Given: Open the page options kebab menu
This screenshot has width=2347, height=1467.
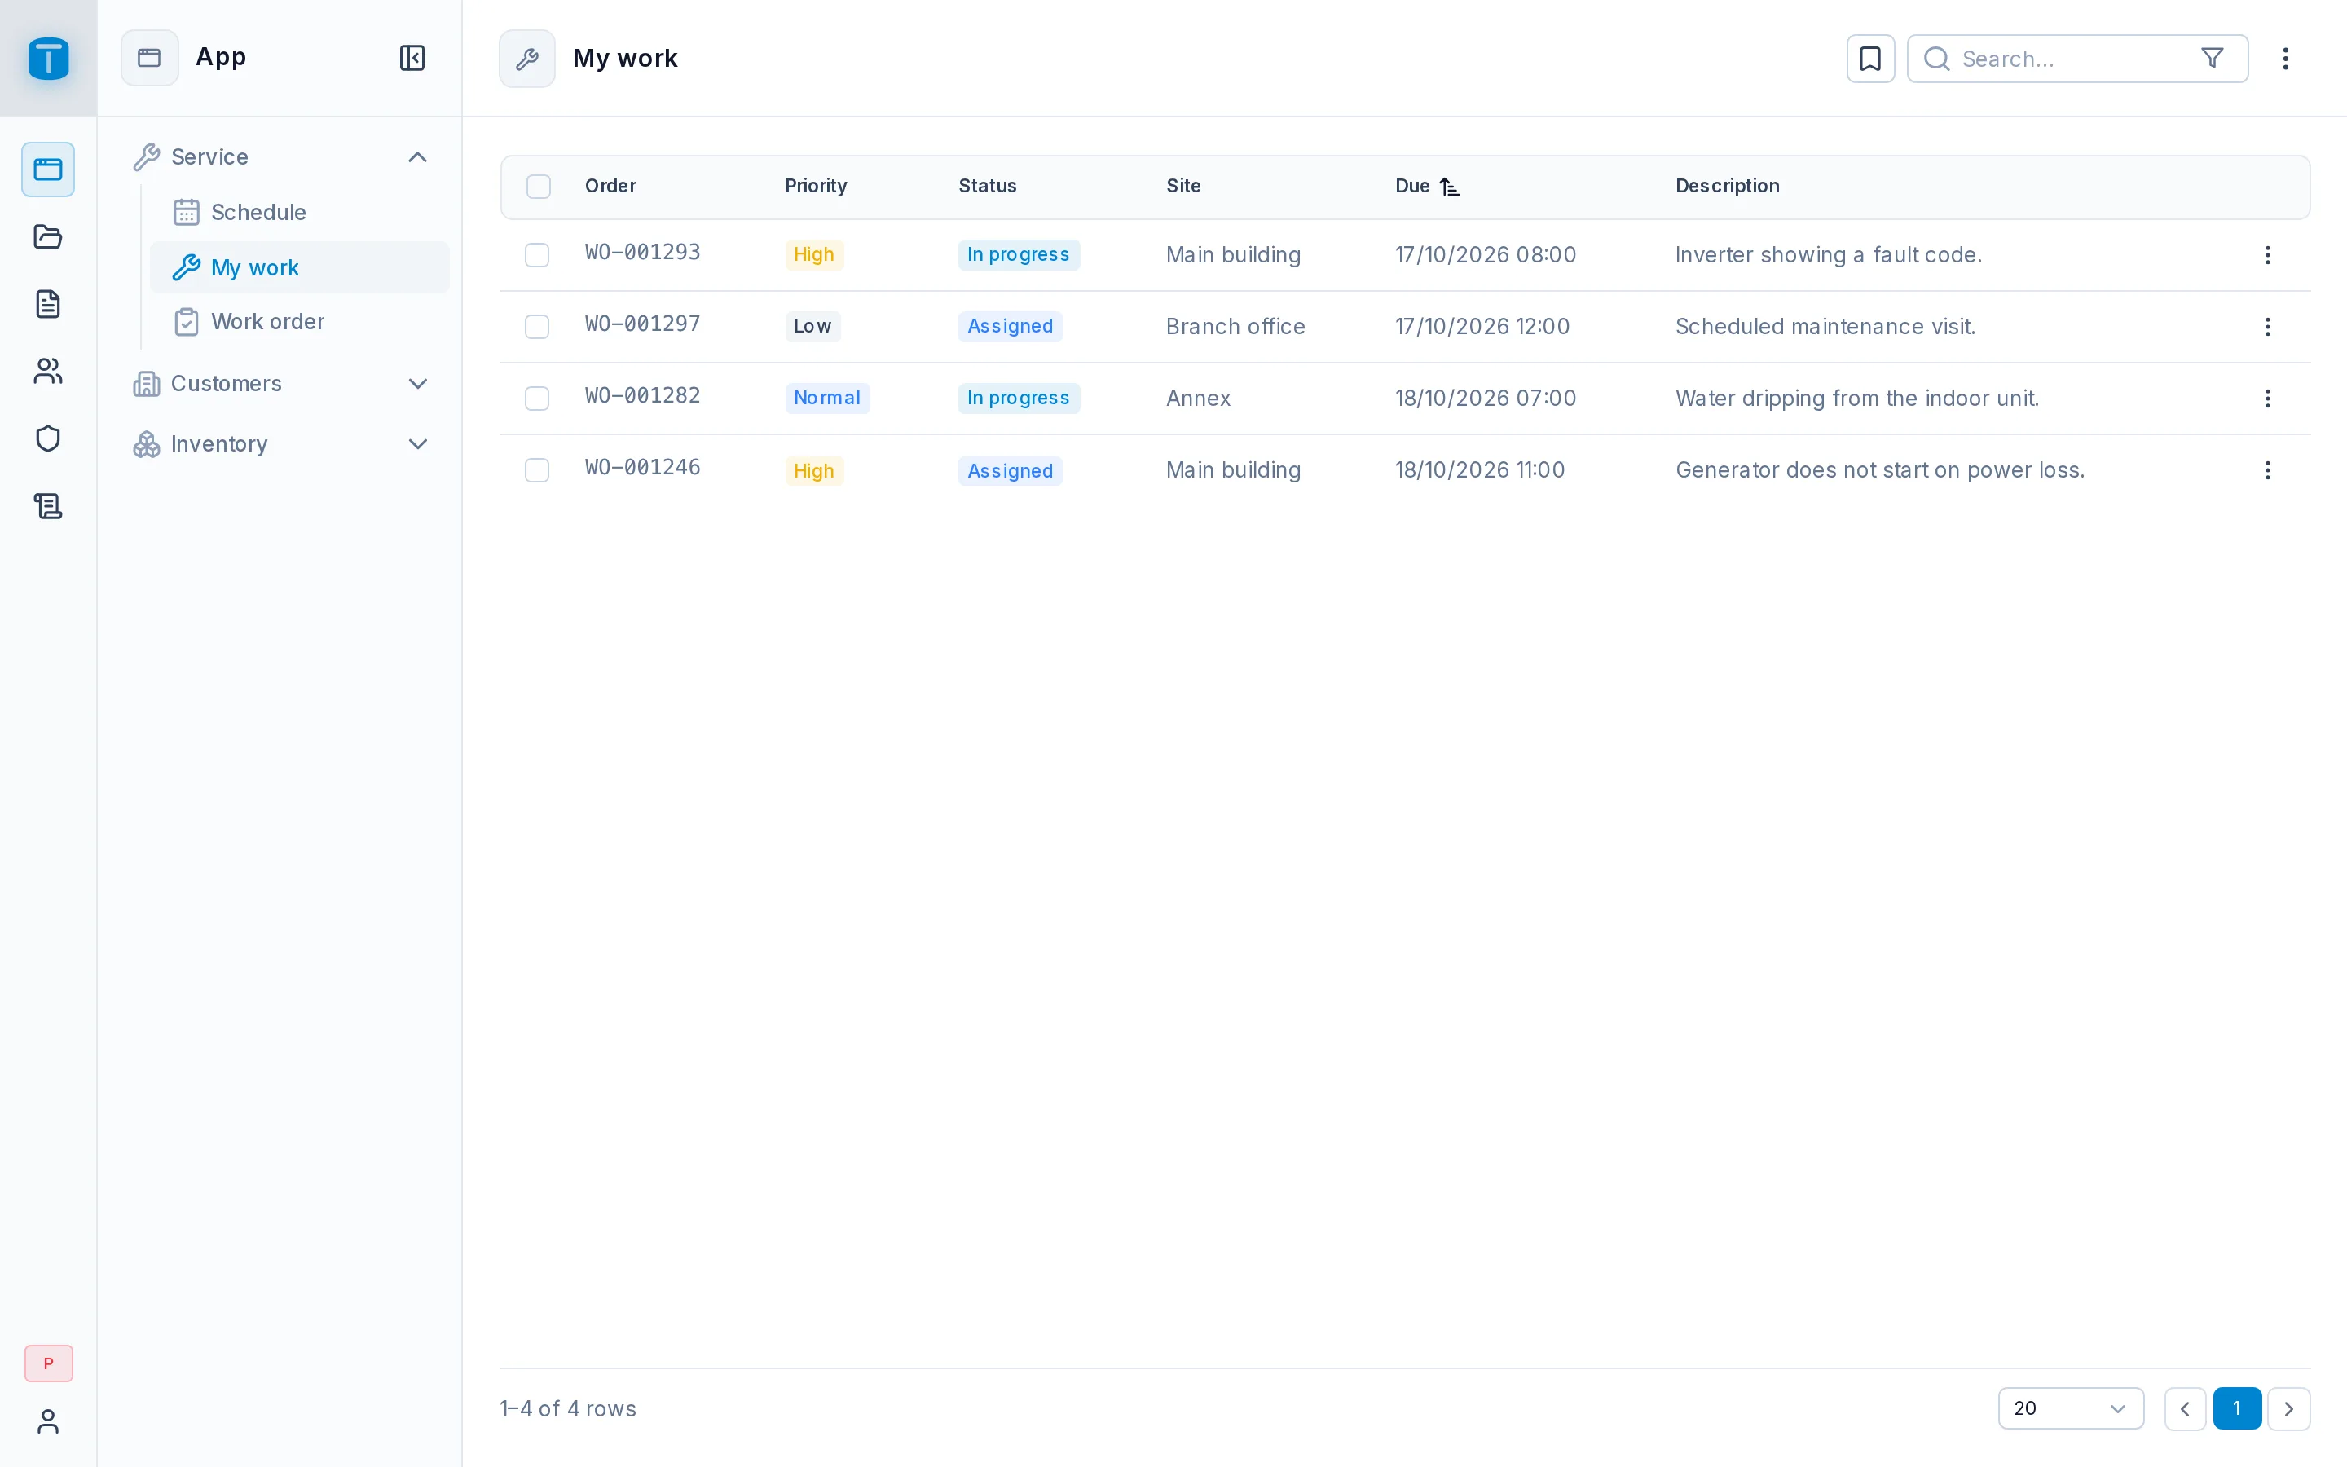Looking at the screenshot, I should (x=2286, y=58).
